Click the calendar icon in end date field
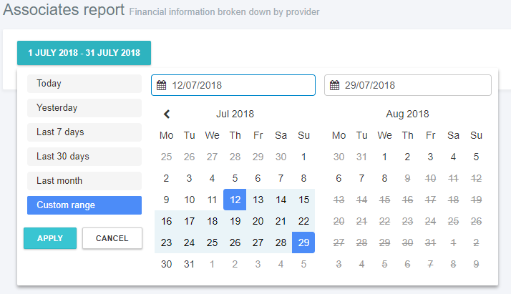The height and width of the screenshot is (294, 511). 334,85
